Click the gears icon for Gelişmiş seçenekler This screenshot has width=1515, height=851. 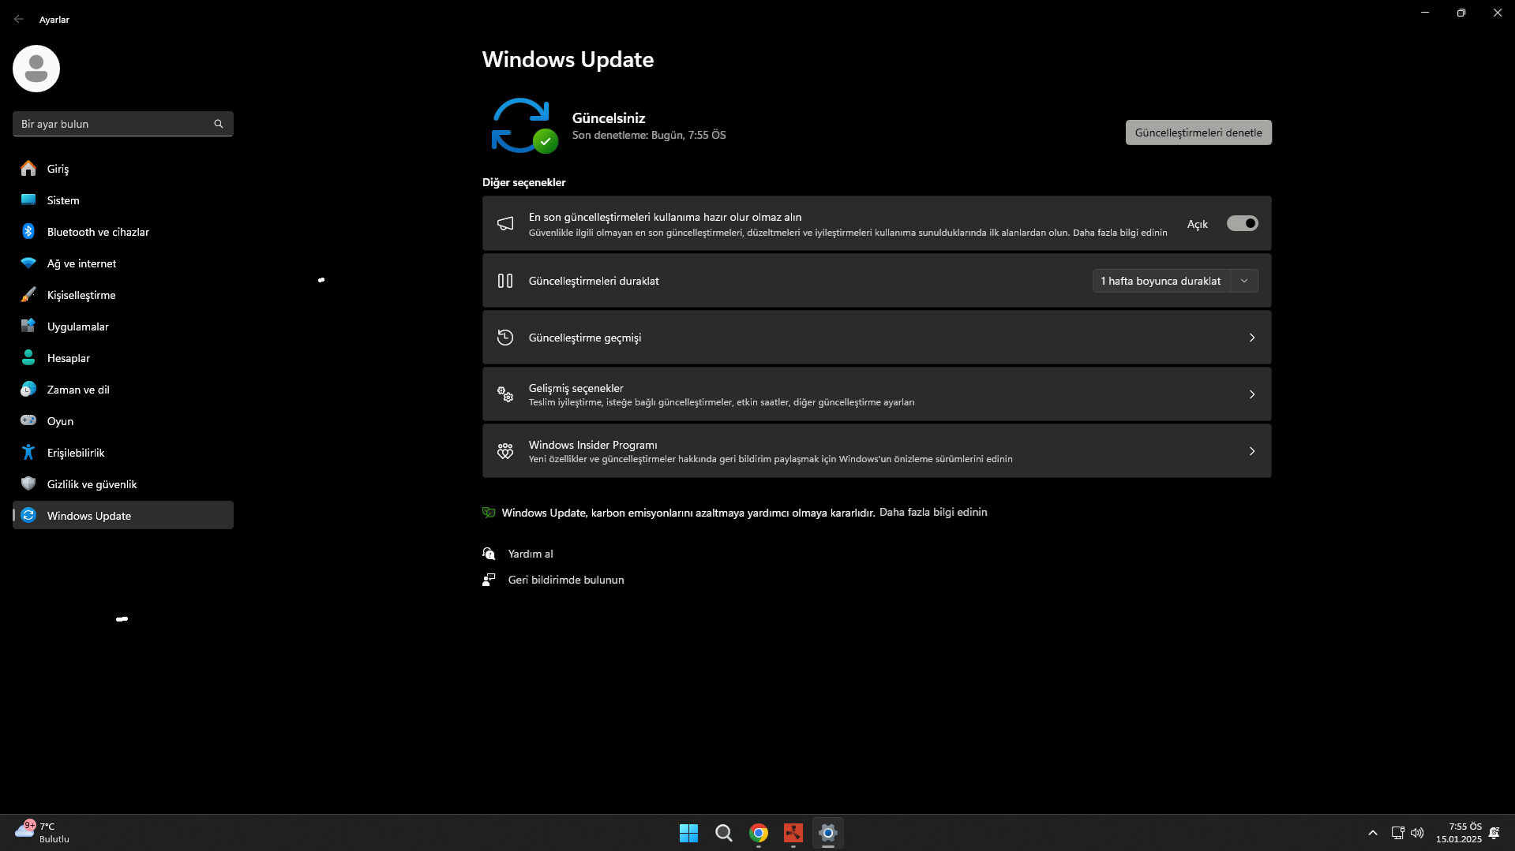[x=505, y=394]
